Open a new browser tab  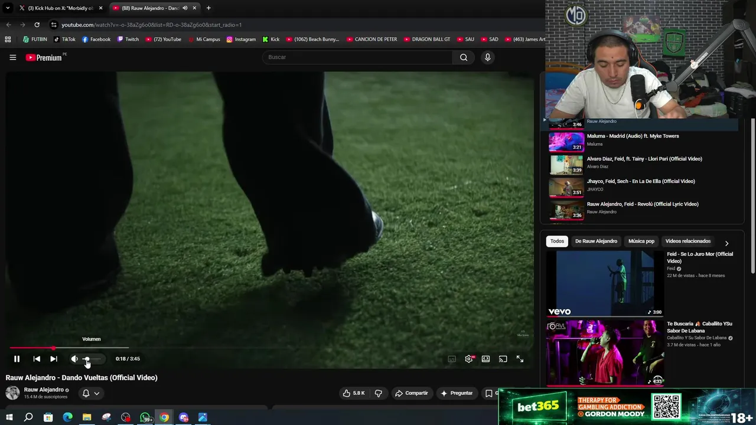click(x=208, y=8)
